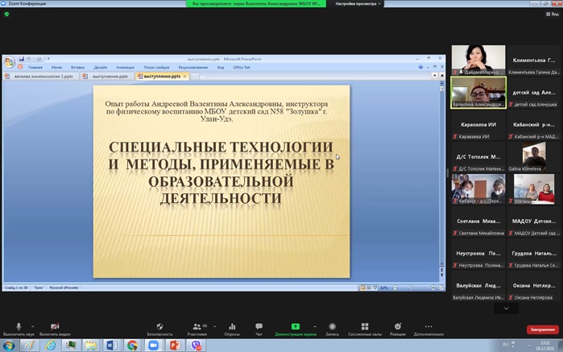Open the Участники participants panel

(197, 327)
